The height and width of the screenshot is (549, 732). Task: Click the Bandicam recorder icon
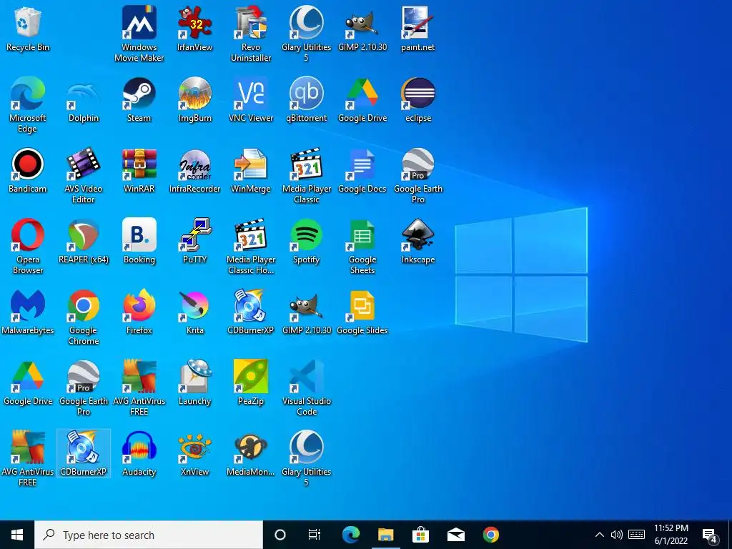click(x=28, y=171)
